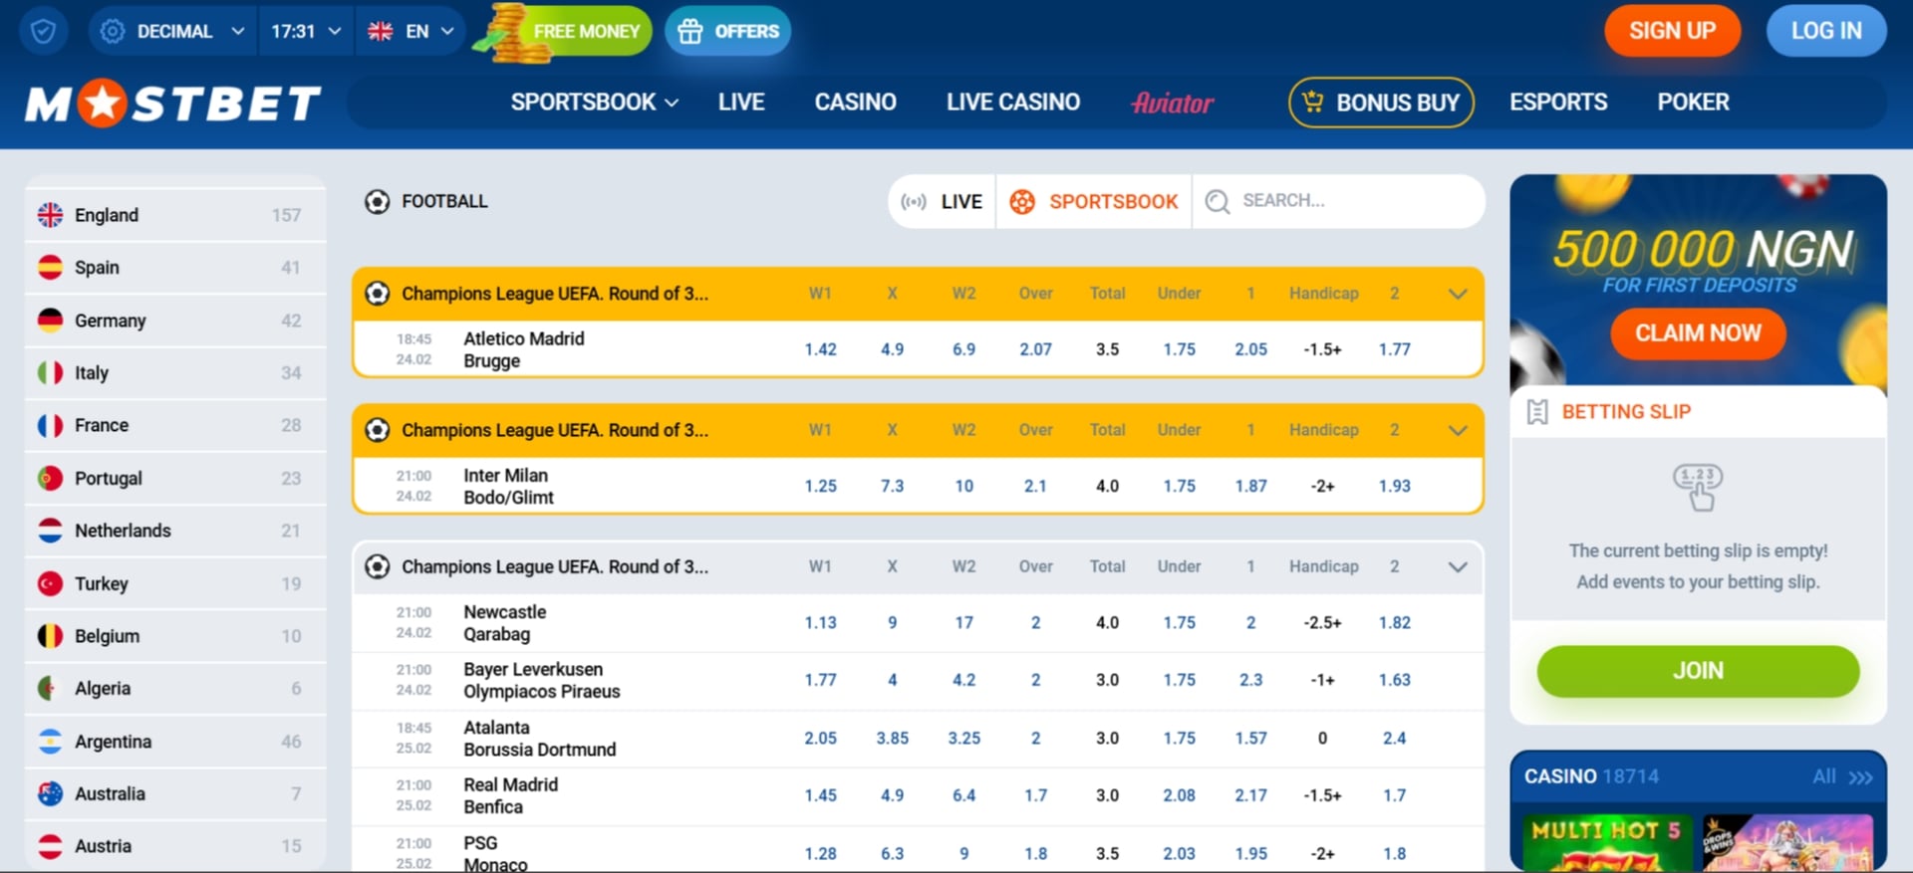Screen dimensions: 1913x873
Task: Select W1 odds 1.42 for Atletico Madrid
Action: pyautogui.click(x=820, y=349)
